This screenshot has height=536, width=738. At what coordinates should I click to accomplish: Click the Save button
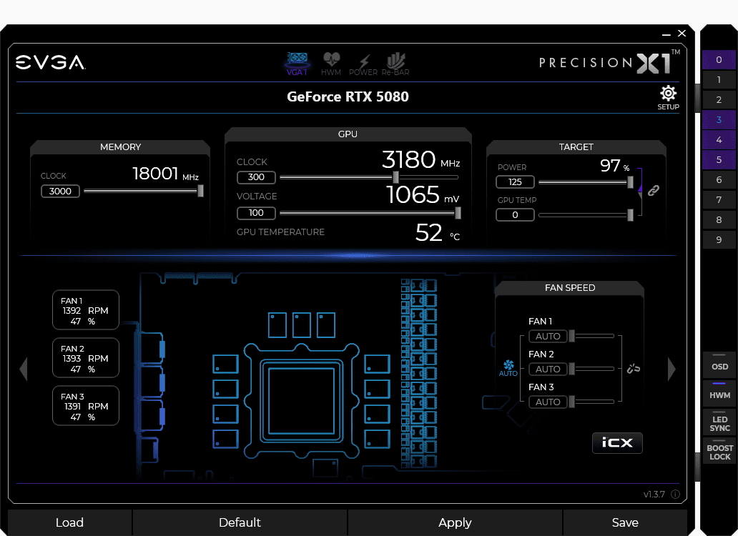625,522
